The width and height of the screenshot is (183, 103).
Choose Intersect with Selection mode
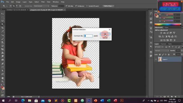(20, 6)
